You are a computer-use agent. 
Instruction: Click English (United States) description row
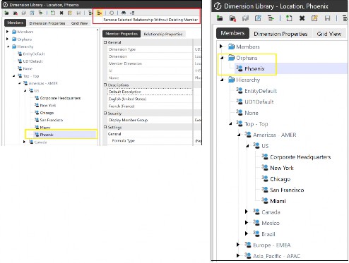point(150,99)
